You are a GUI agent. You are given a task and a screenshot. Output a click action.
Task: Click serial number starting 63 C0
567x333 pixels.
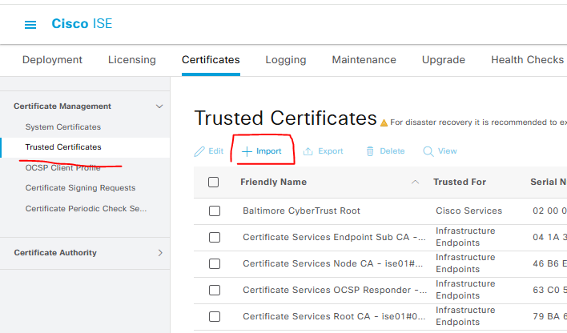(x=549, y=290)
